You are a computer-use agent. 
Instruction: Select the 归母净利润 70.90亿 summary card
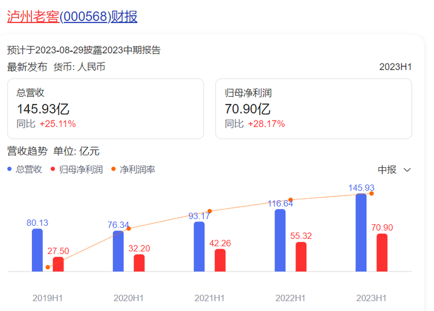click(x=314, y=109)
